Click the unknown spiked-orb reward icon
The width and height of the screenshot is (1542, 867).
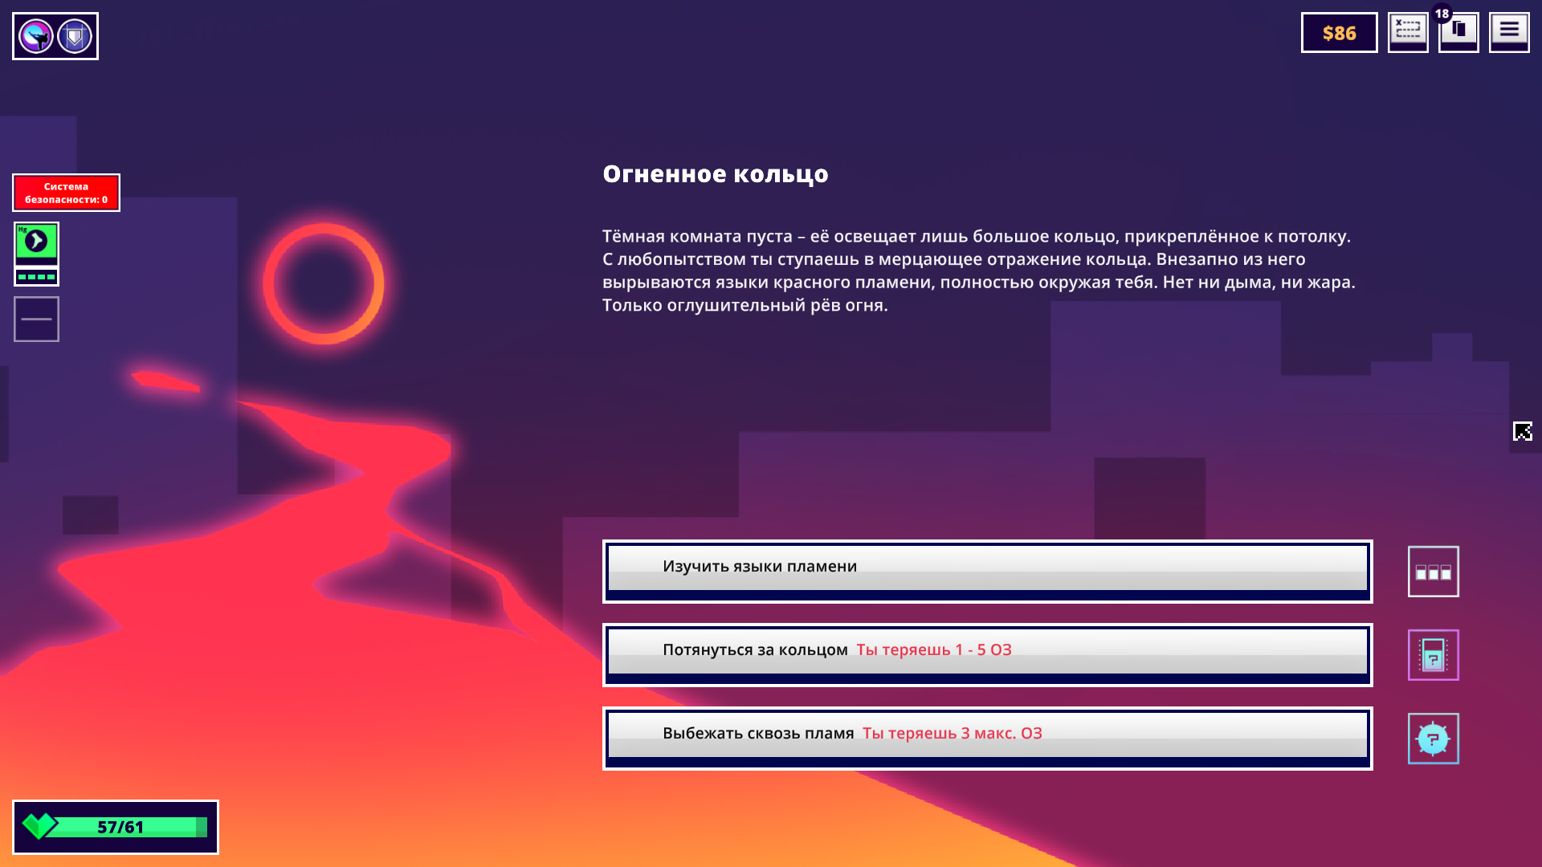tap(1433, 739)
